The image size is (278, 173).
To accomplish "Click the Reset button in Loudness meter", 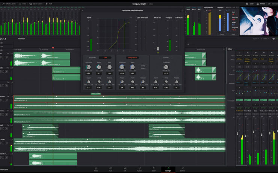I will pos(233,34).
